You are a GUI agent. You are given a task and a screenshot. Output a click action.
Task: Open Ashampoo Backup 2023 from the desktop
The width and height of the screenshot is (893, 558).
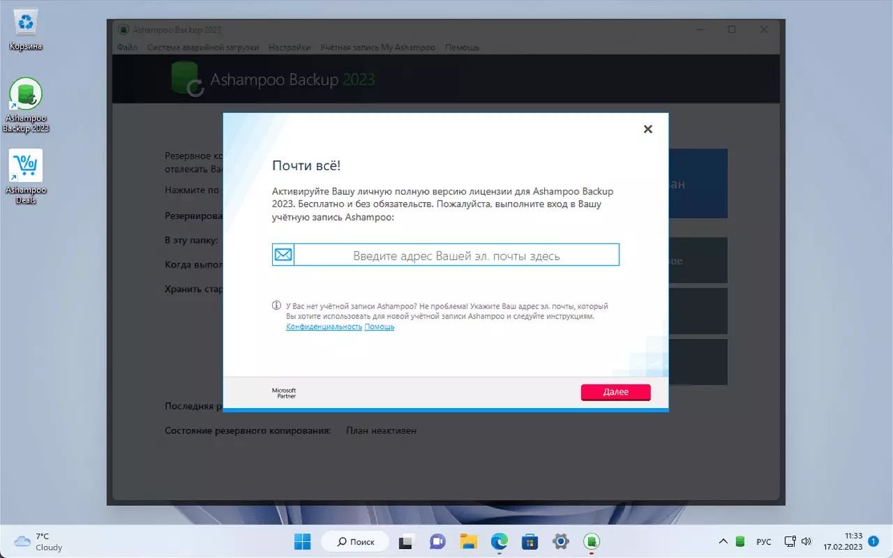(26, 94)
